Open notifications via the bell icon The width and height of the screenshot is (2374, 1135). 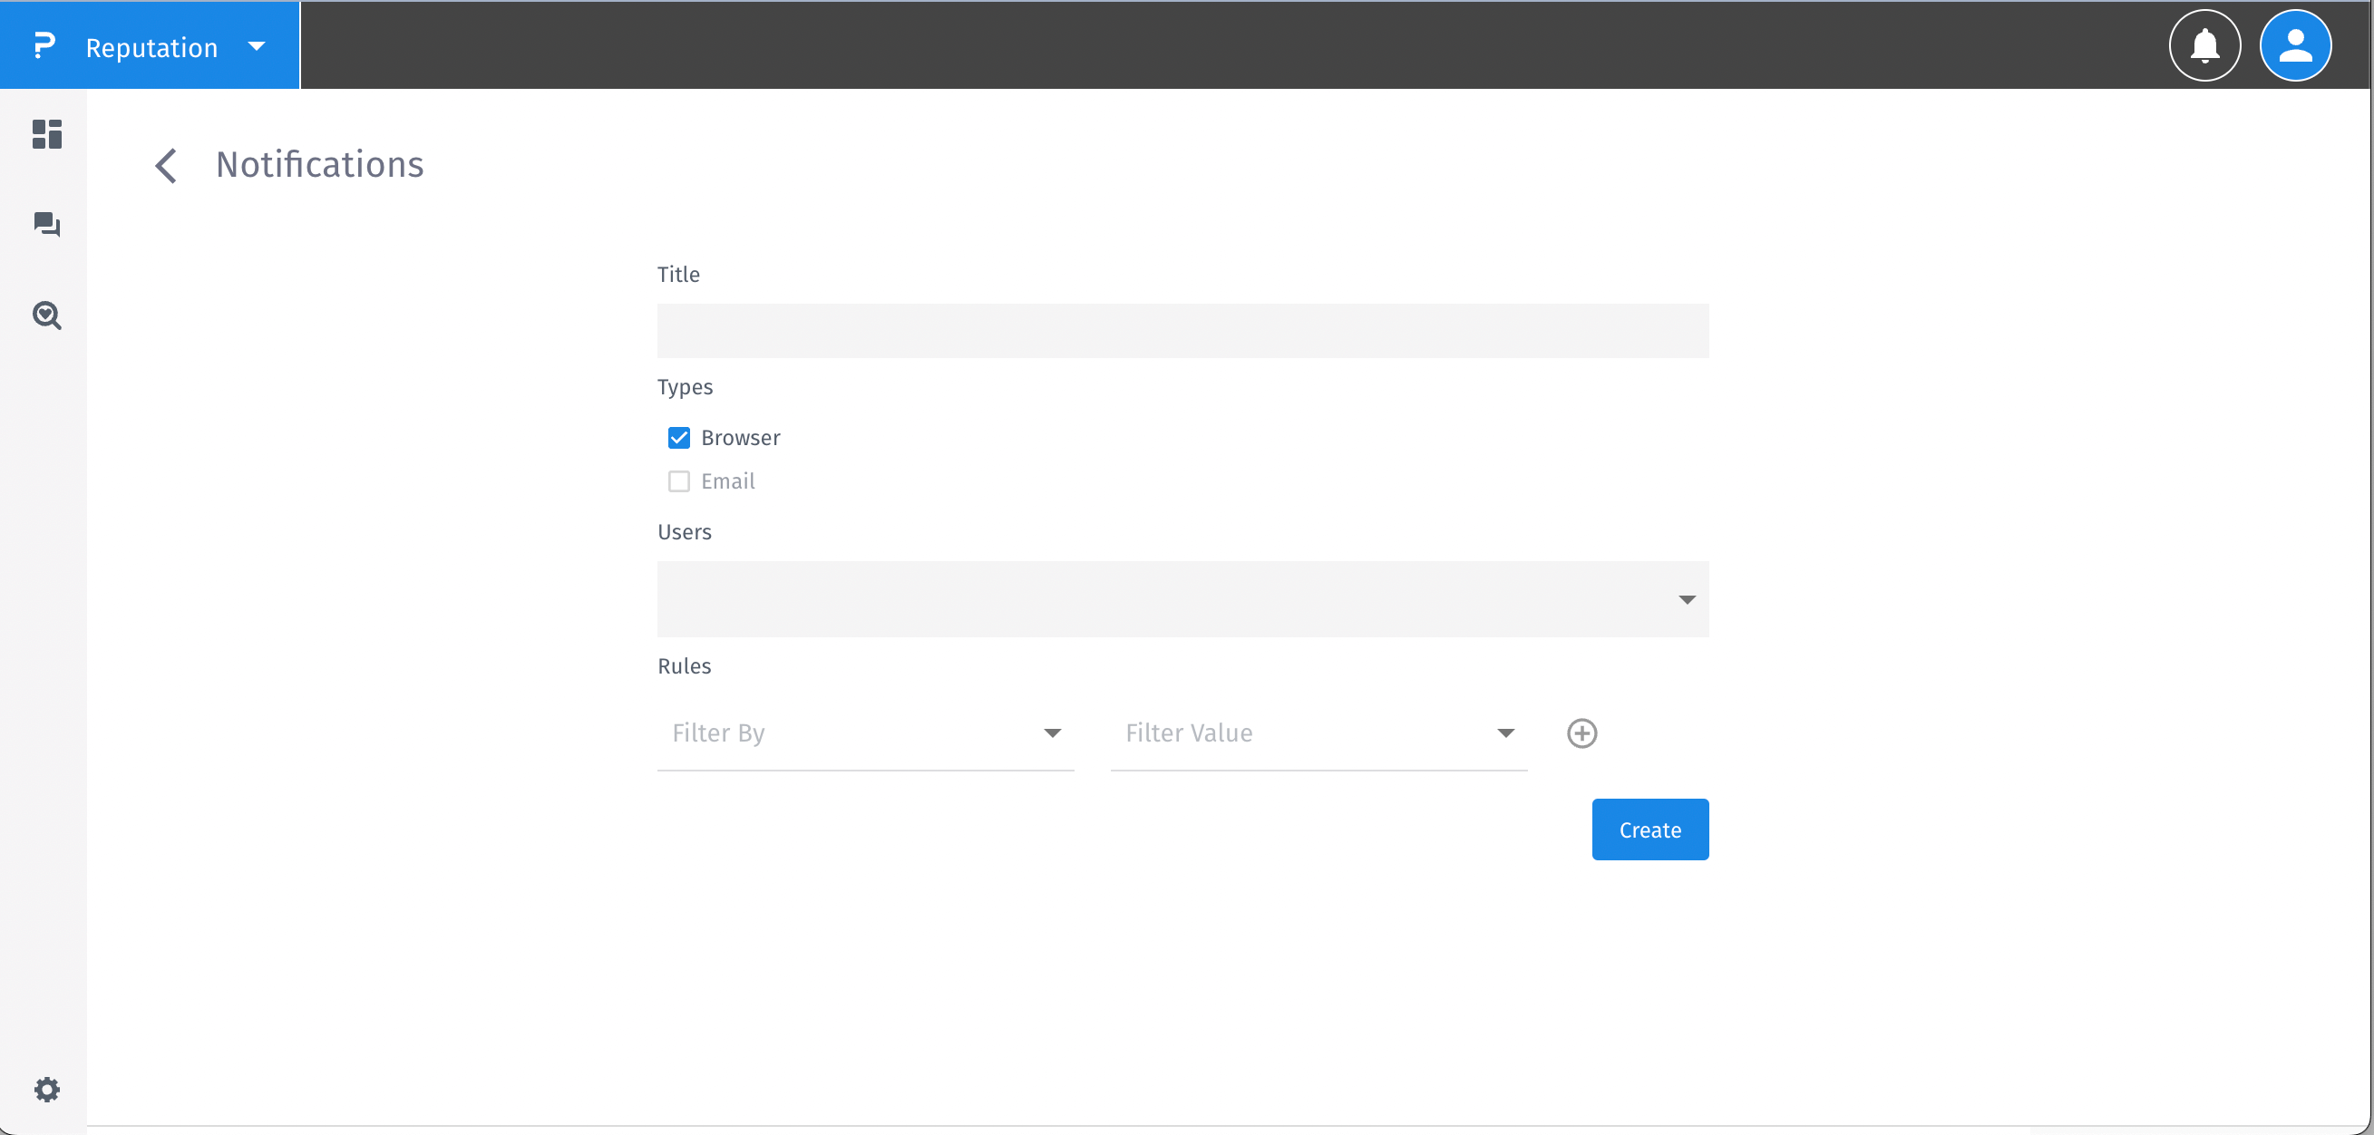coord(2204,45)
